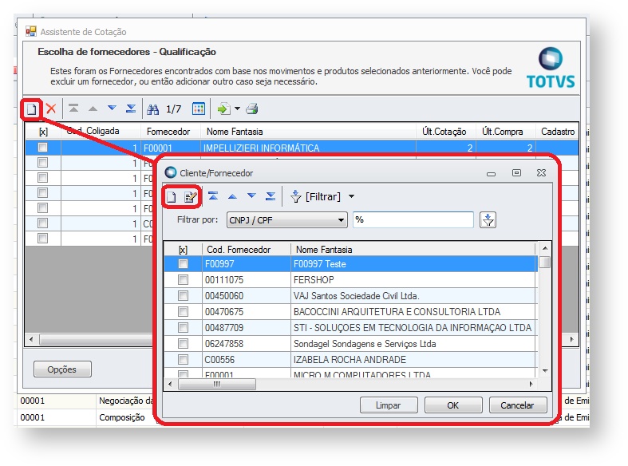Check the FERSHOP row checkbox
The width and height of the screenshot is (628, 466).
[183, 279]
